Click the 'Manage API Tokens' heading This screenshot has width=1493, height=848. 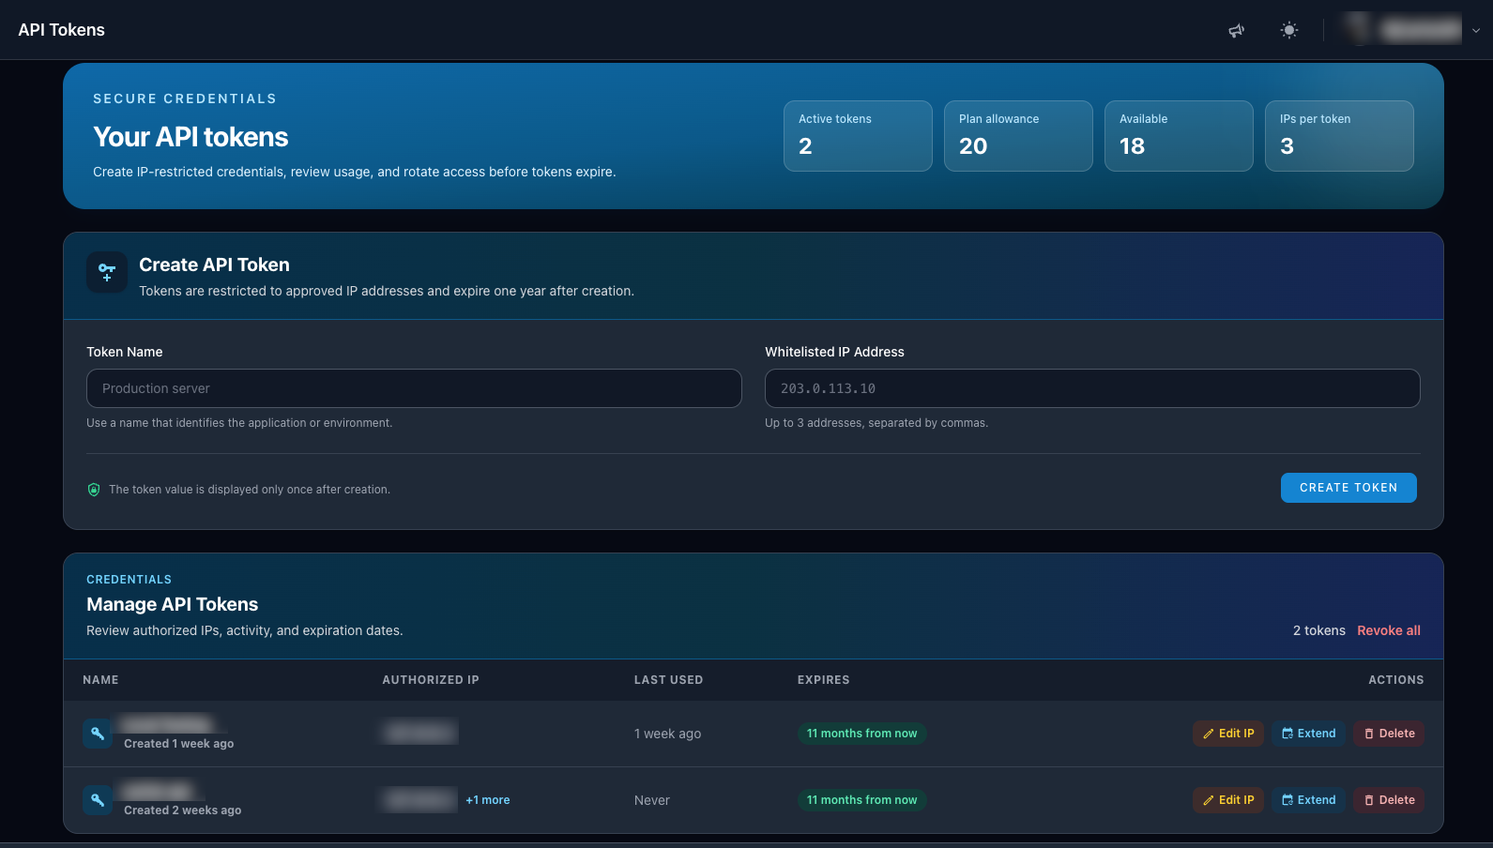[x=172, y=604]
